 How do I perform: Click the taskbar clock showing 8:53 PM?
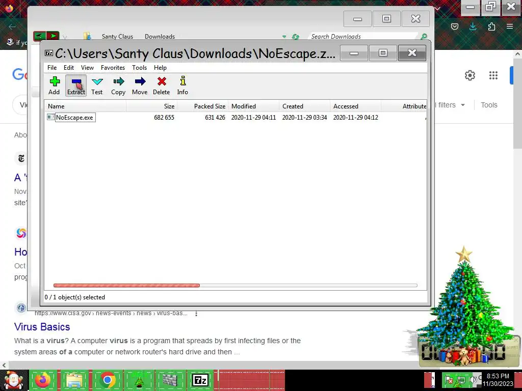click(x=498, y=380)
